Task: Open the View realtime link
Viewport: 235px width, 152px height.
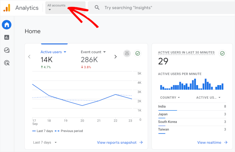Action: click(212, 142)
